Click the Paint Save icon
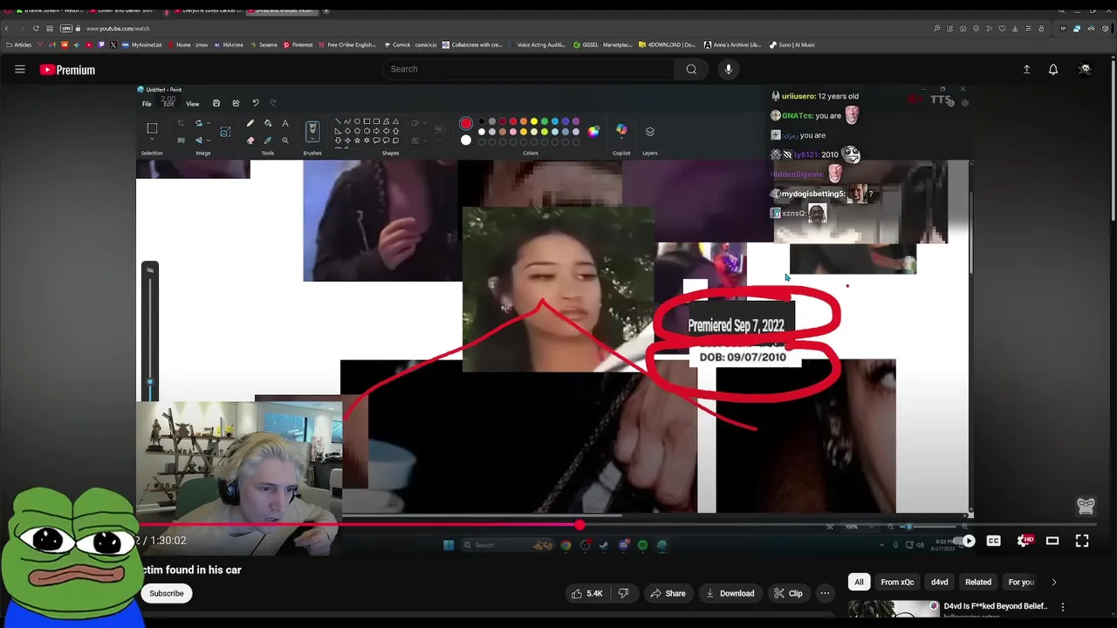This screenshot has height=628, width=1117. 216,104
